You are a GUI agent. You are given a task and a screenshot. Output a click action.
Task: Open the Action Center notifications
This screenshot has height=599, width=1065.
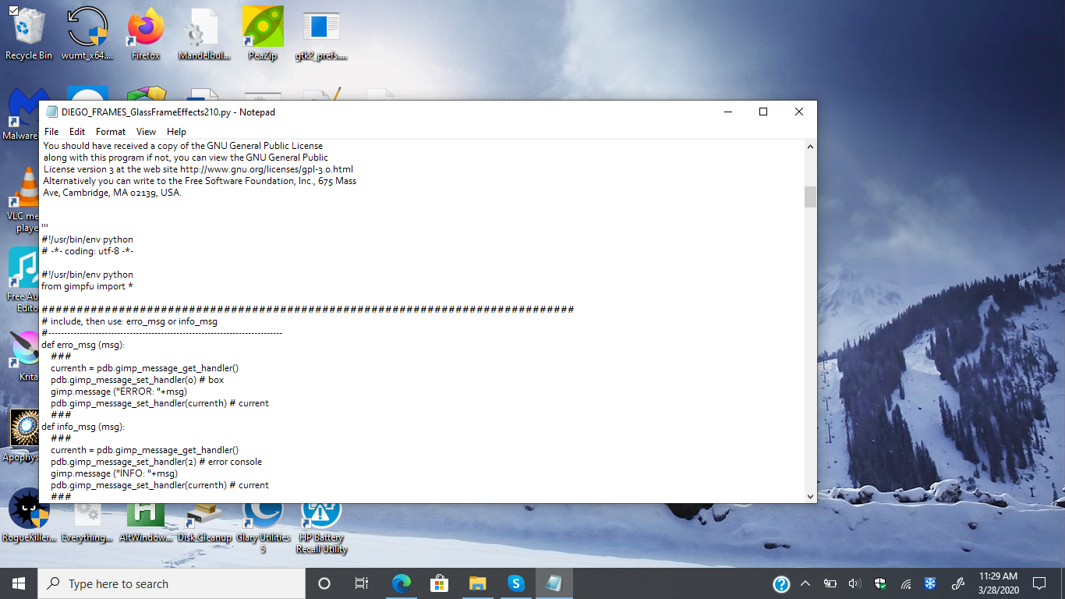1039,583
